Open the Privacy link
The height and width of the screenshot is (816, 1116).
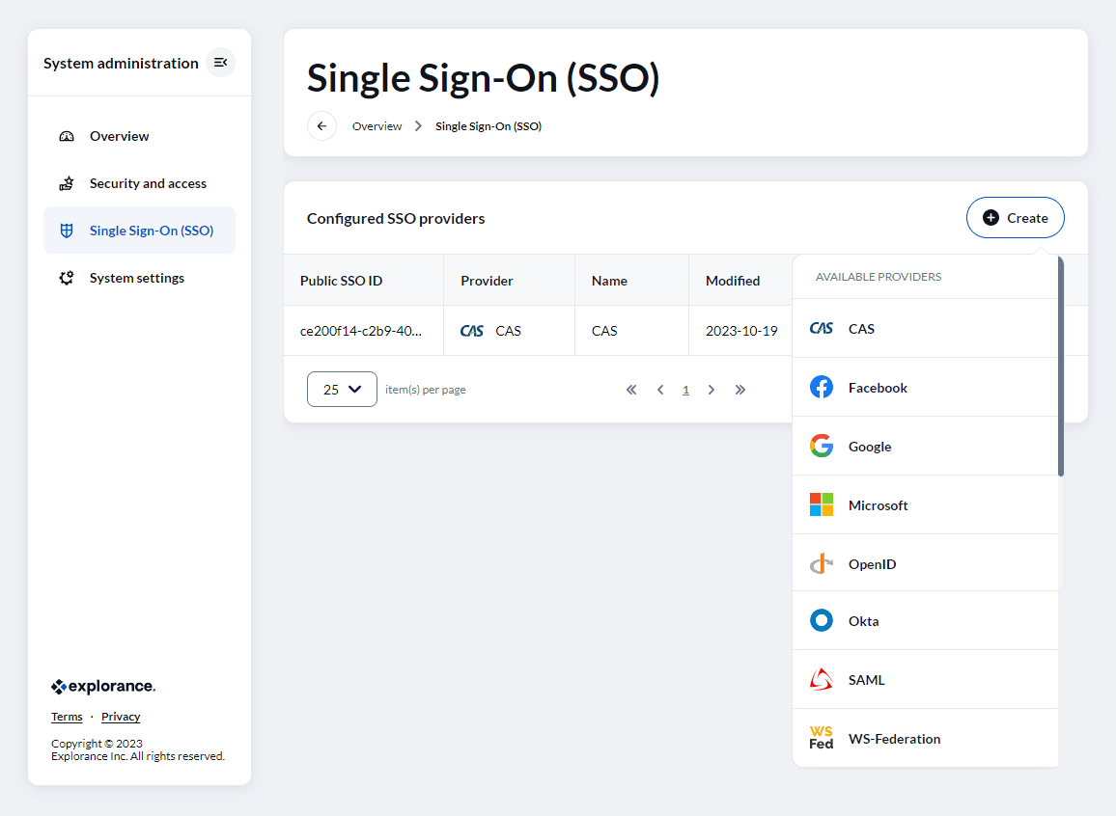(121, 717)
